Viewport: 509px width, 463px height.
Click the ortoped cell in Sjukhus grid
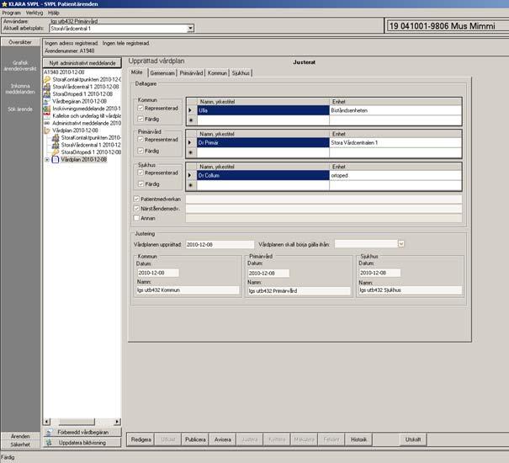pyautogui.click(x=395, y=175)
